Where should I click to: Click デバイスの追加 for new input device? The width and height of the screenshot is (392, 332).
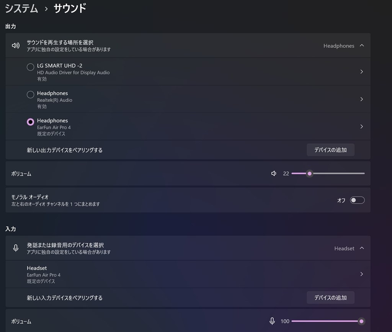tap(330, 297)
